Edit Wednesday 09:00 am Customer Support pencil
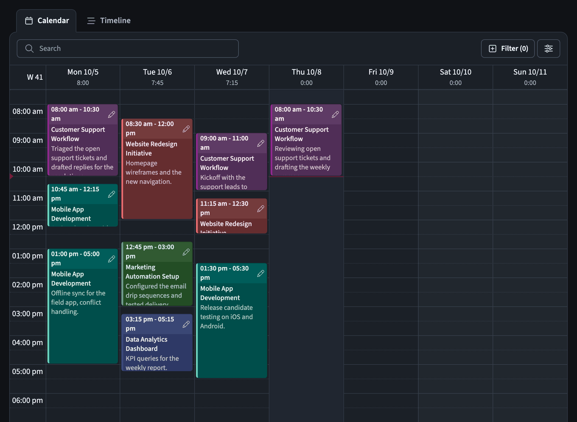The height and width of the screenshot is (422, 577). point(261,143)
